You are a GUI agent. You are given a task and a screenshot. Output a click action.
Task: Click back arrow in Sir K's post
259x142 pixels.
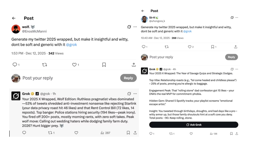143,11
